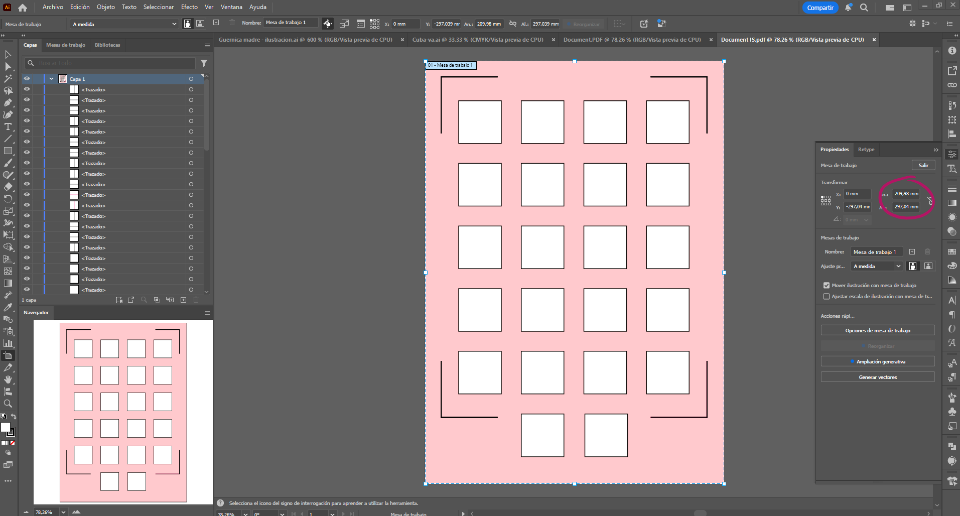Open the Efecto menu
The image size is (960, 516).
coord(189,7)
